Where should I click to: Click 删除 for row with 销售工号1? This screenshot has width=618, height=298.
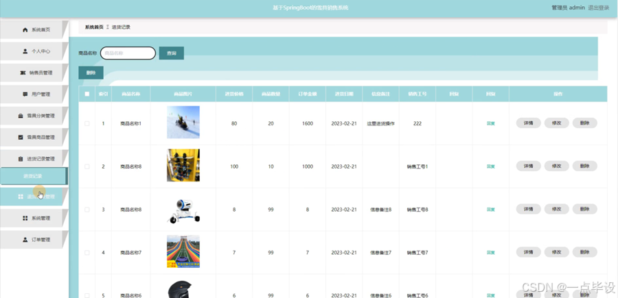tap(585, 166)
